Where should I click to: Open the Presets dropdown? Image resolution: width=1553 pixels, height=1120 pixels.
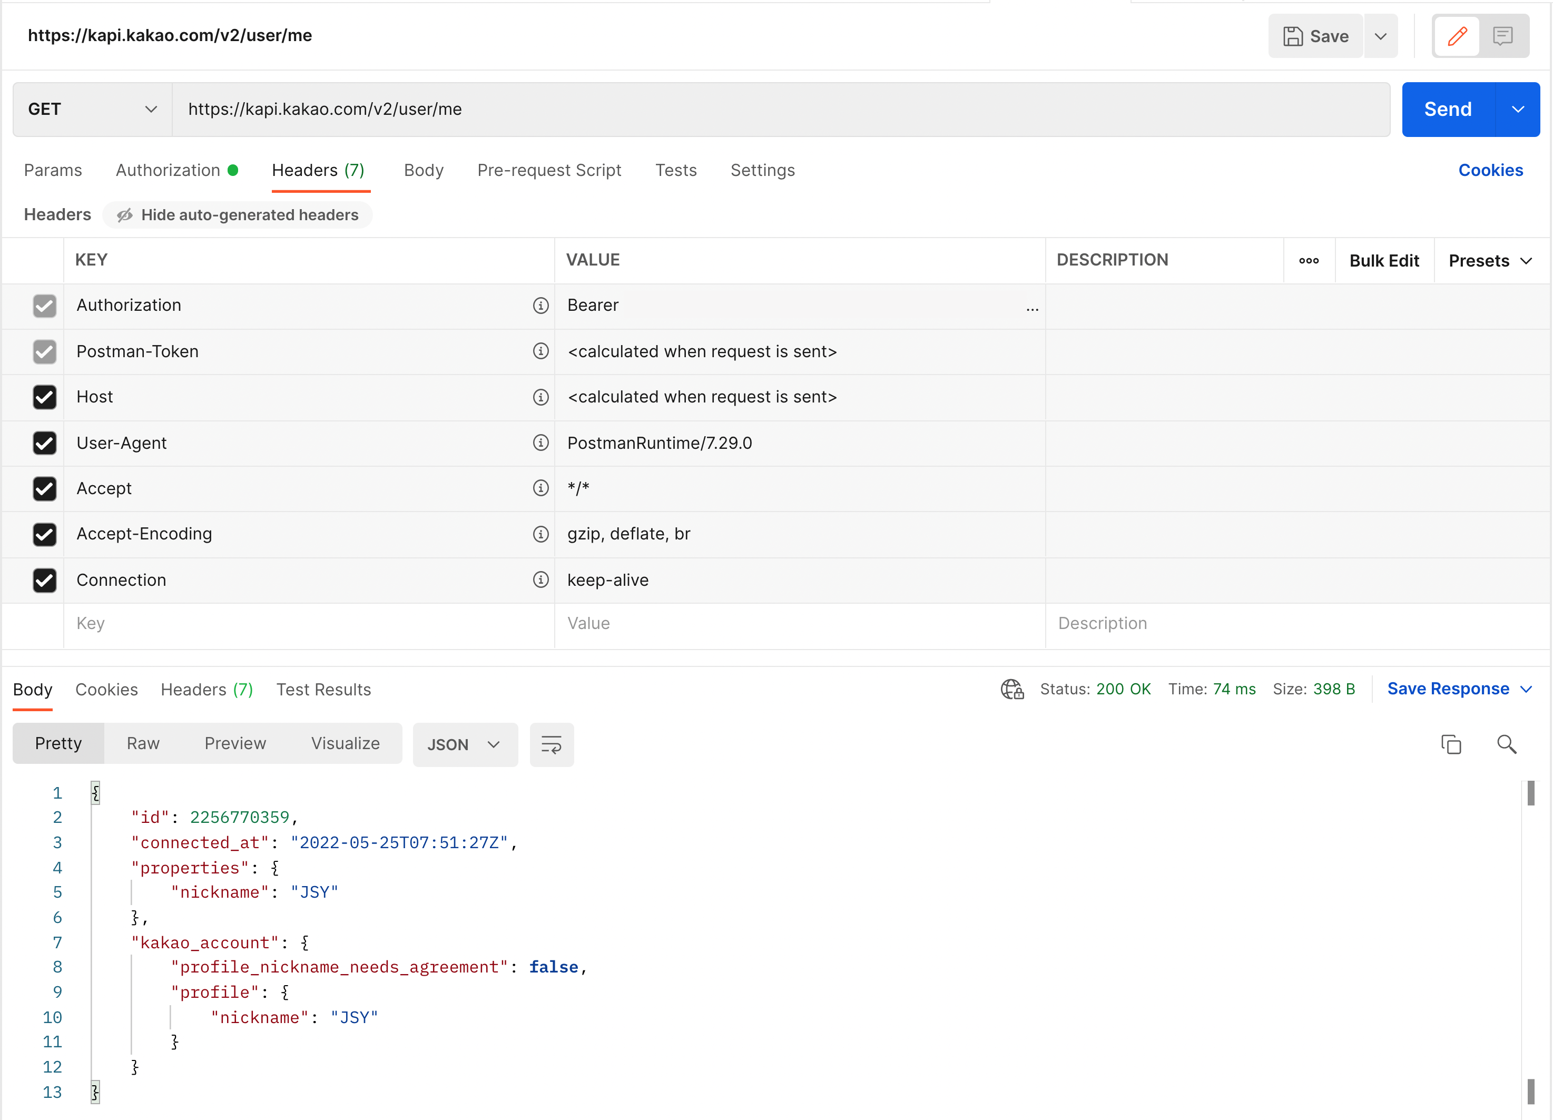(1490, 261)
